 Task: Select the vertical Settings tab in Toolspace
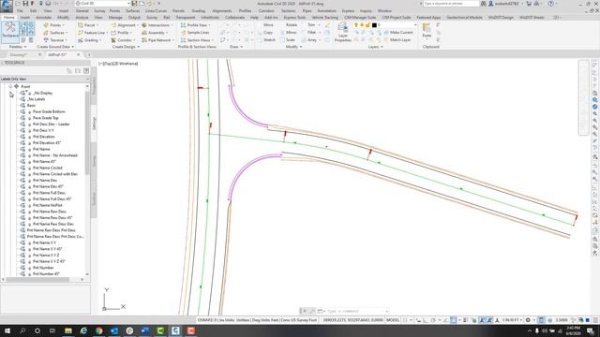coord(94,123)
